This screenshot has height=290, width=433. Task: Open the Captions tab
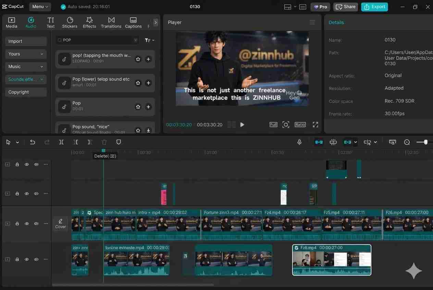(x=133, y=23)
